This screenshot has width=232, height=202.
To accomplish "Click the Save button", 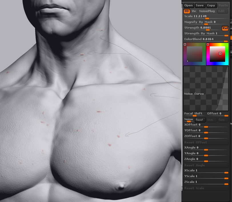I will pos(200,5).
